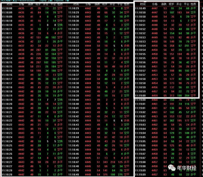Click the 性质 header in the rightmost column group
The image size is (203, 177).
coord(193,4)
